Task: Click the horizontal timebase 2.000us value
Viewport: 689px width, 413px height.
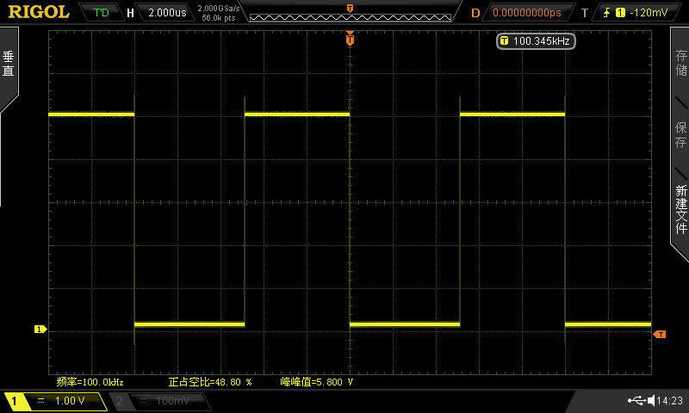Action: tap(167, 13)
